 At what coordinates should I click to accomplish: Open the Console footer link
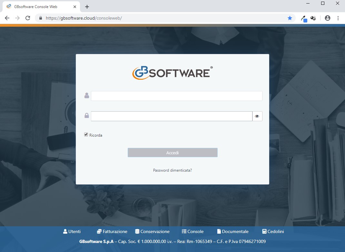pos(192,231)
